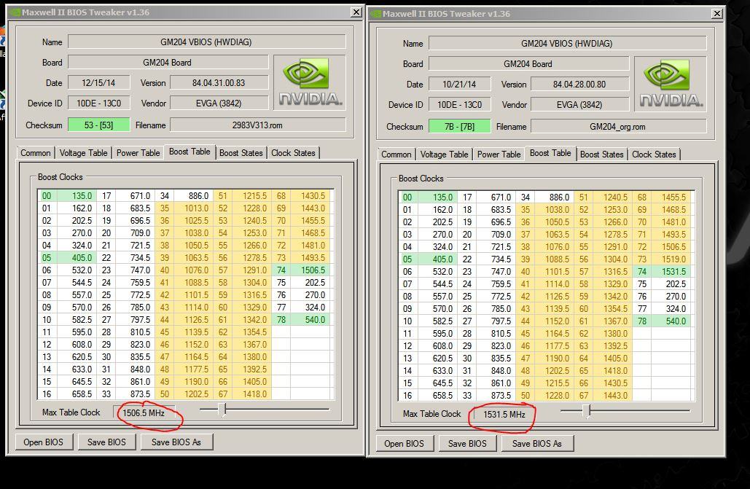Open the Common tab in left window

click(x=36, y=152)
